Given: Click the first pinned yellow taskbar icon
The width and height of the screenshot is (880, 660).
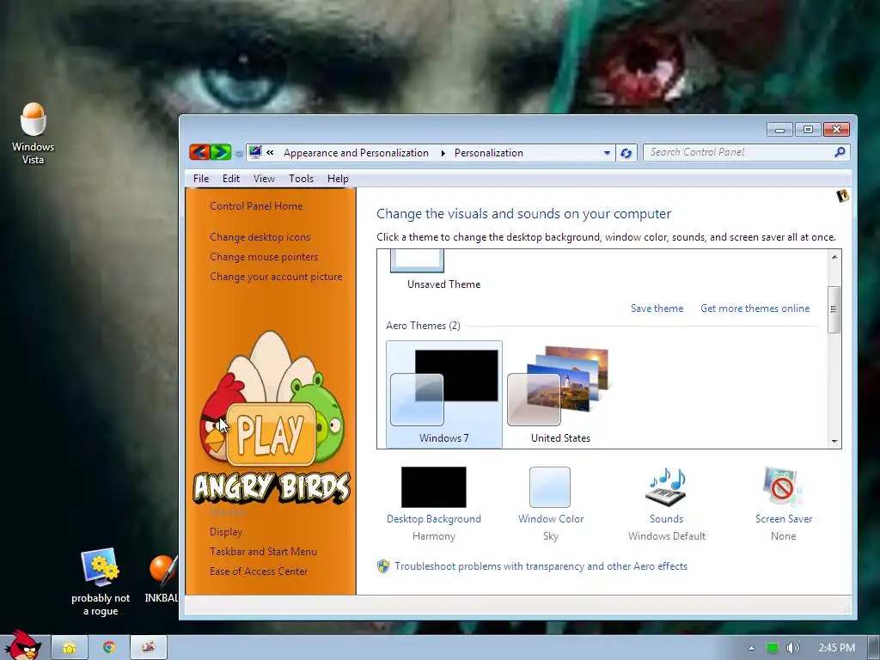Looking at the screenshot, I should [70, 648].
